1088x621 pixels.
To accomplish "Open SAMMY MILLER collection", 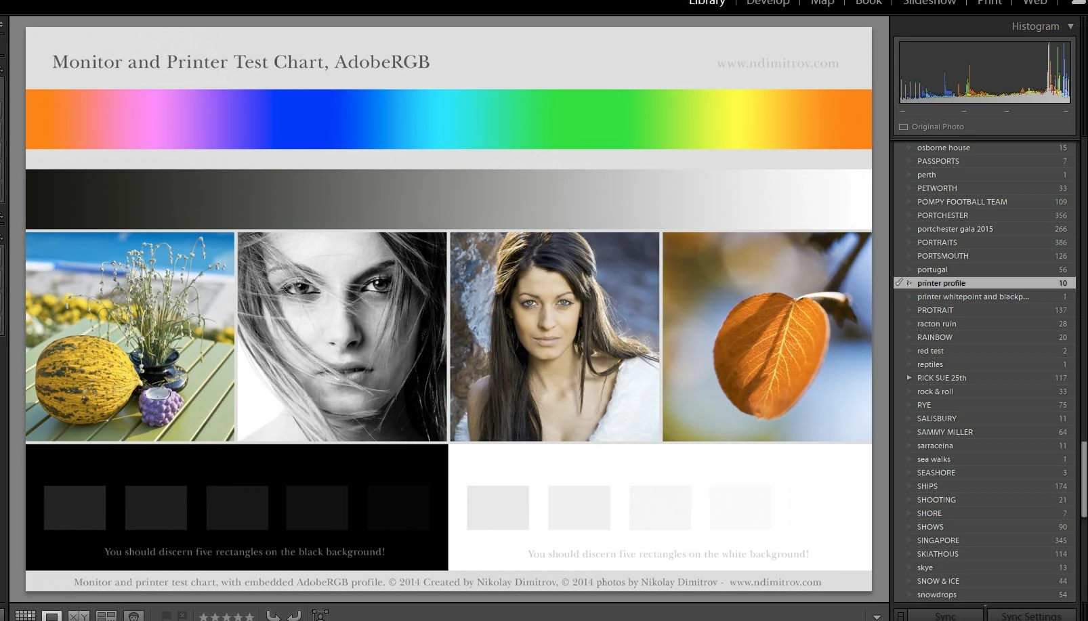I will coord(984,432).
